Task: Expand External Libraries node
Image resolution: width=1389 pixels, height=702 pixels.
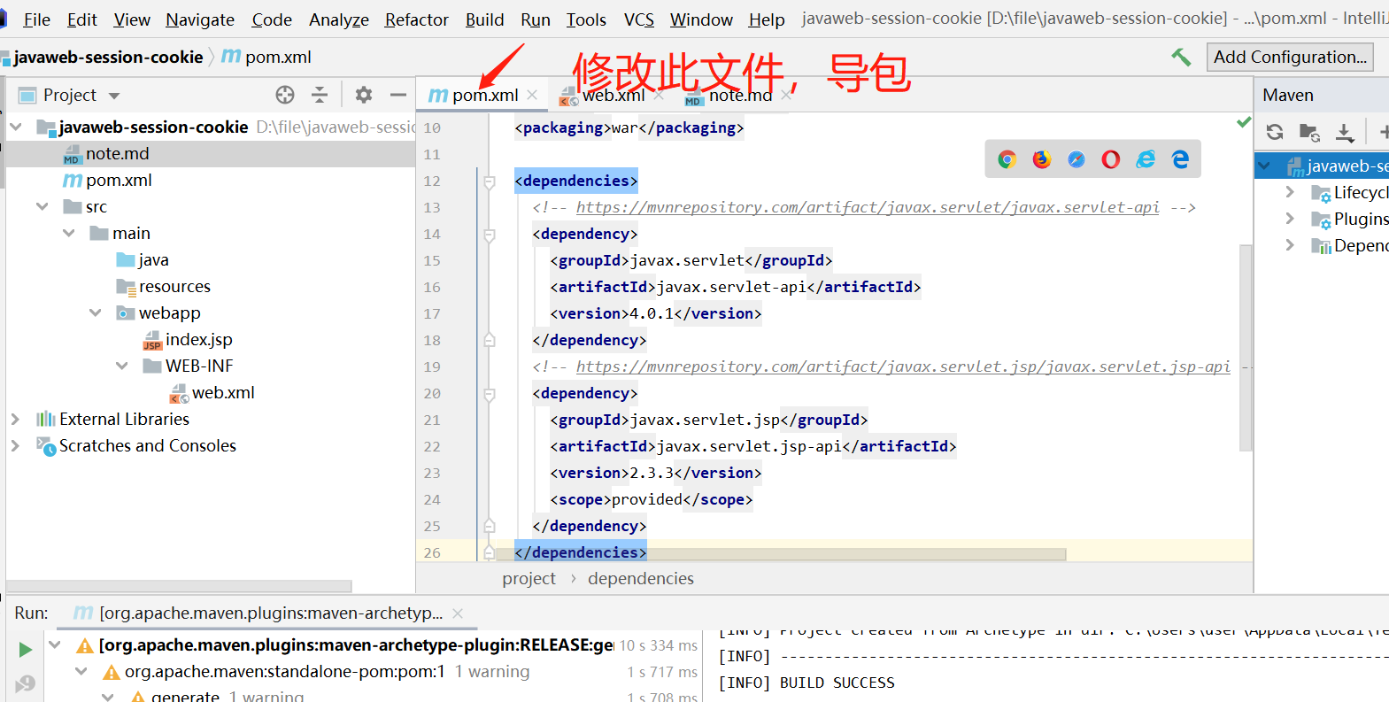Action: [16, 419]
